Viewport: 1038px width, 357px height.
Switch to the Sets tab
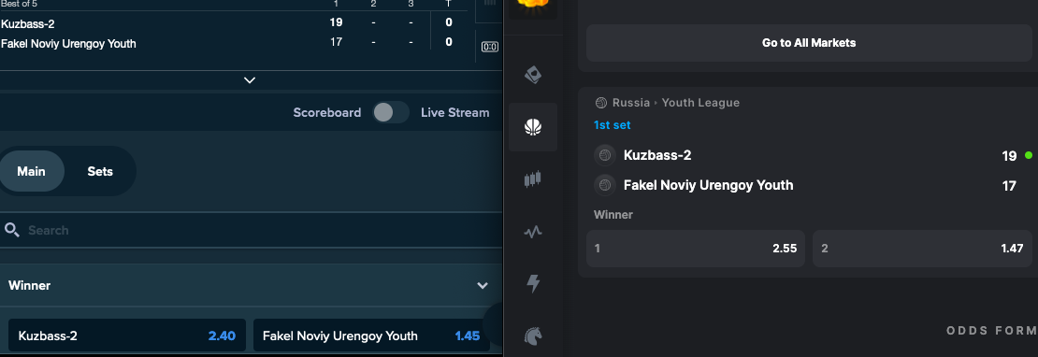click(x=100, y=171)
